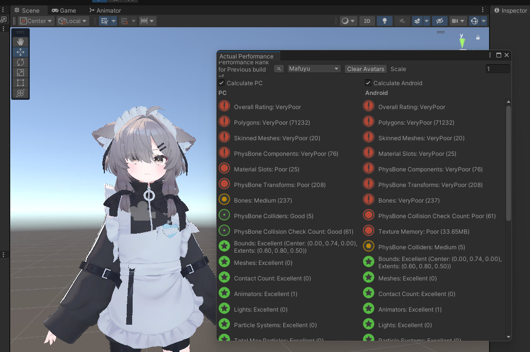The width and height of the screenshot is (530, 352).
Task: Select the combined Transform tool
Action: tap(20, 93)
